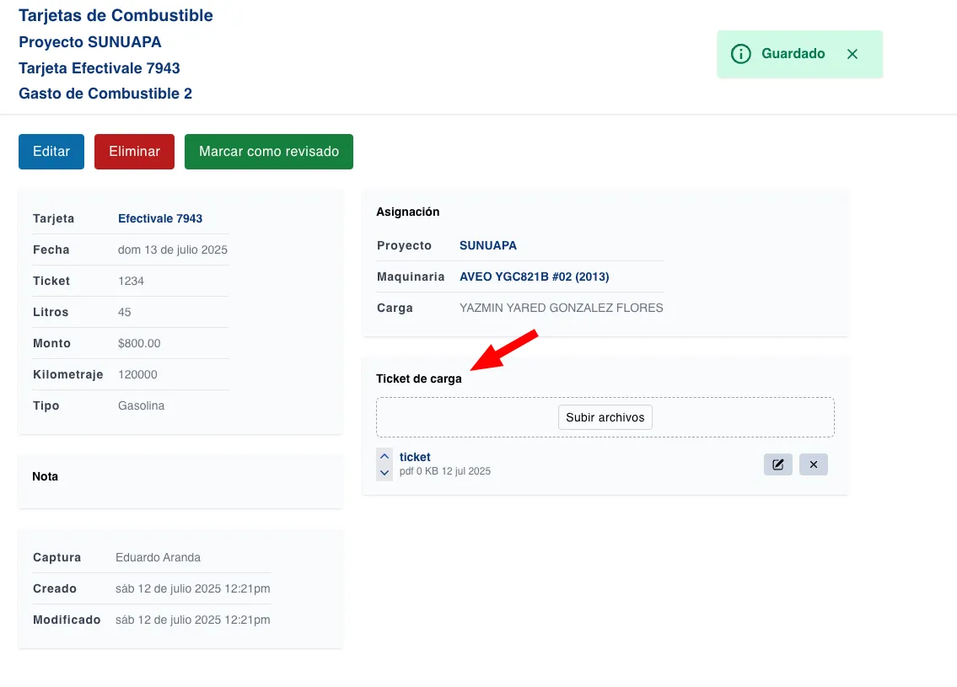The image size is (957, 687).
Task: Click the Subir archivos button
Action: pyautogui.click(x=605, y=417)
